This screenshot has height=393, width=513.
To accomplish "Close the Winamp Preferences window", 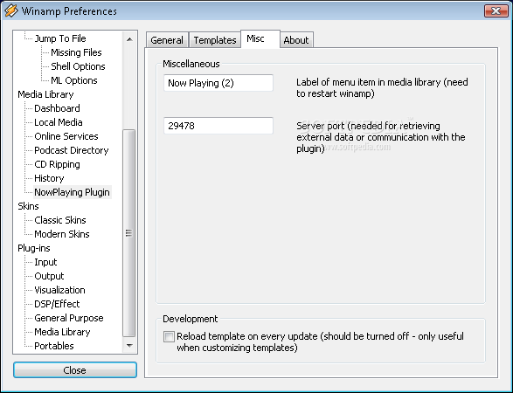I will [x=496, y=10].
